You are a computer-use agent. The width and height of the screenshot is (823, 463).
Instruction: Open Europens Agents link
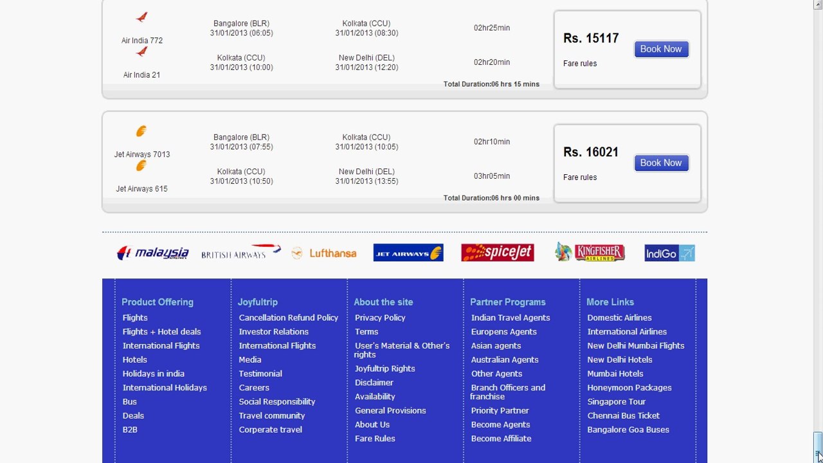(x=504, y=332)
